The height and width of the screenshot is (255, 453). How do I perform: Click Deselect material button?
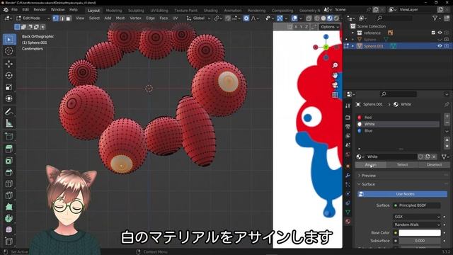pyautogui.click(x=434, y=165)
